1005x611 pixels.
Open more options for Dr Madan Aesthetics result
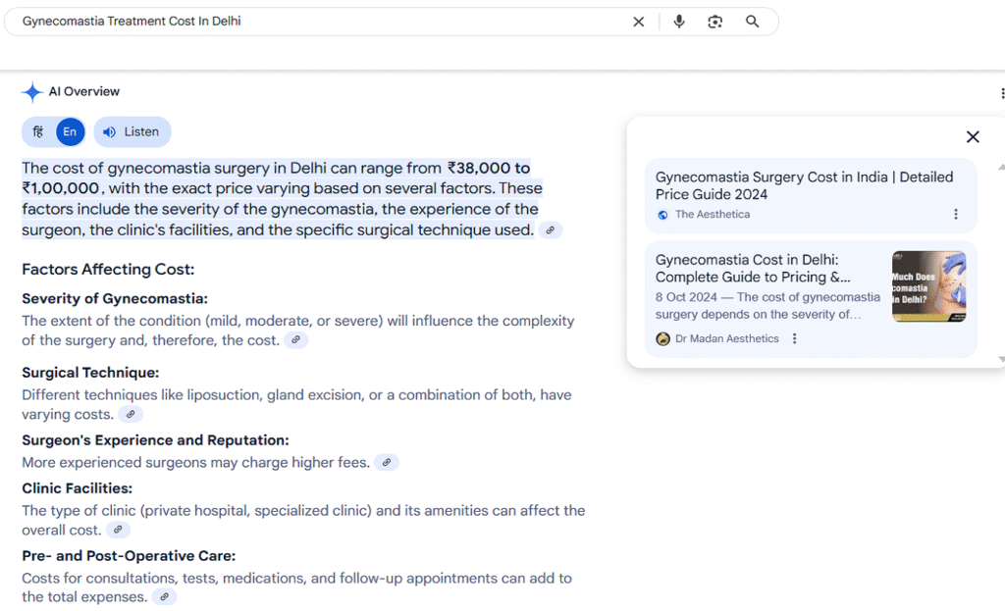[x=794, y=338]
